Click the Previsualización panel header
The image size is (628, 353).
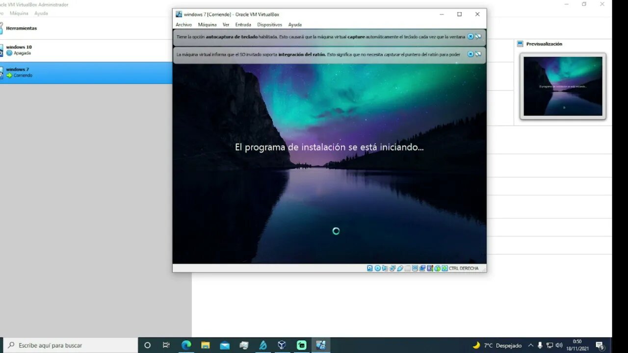[544, 44]
